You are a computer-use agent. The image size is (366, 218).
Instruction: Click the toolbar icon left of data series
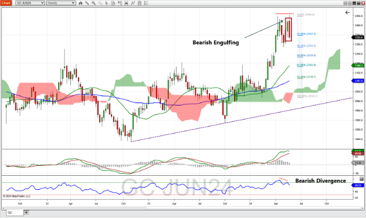tap(120, 3)
